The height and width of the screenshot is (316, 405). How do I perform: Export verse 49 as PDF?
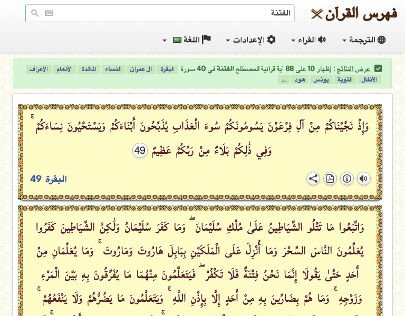(330, 179)
